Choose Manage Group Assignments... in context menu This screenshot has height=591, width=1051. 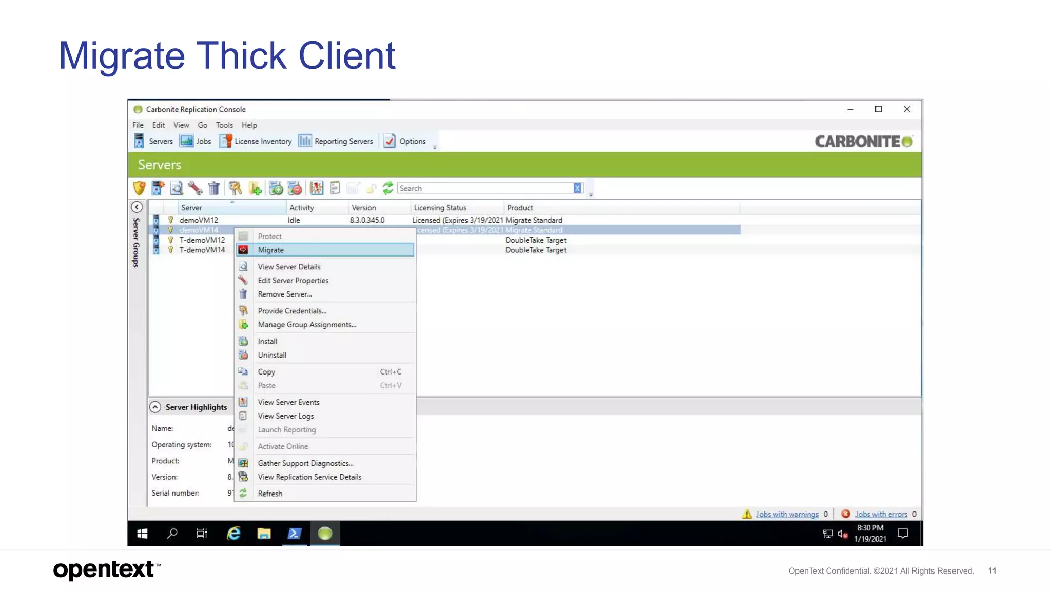(x=325, y=325)
